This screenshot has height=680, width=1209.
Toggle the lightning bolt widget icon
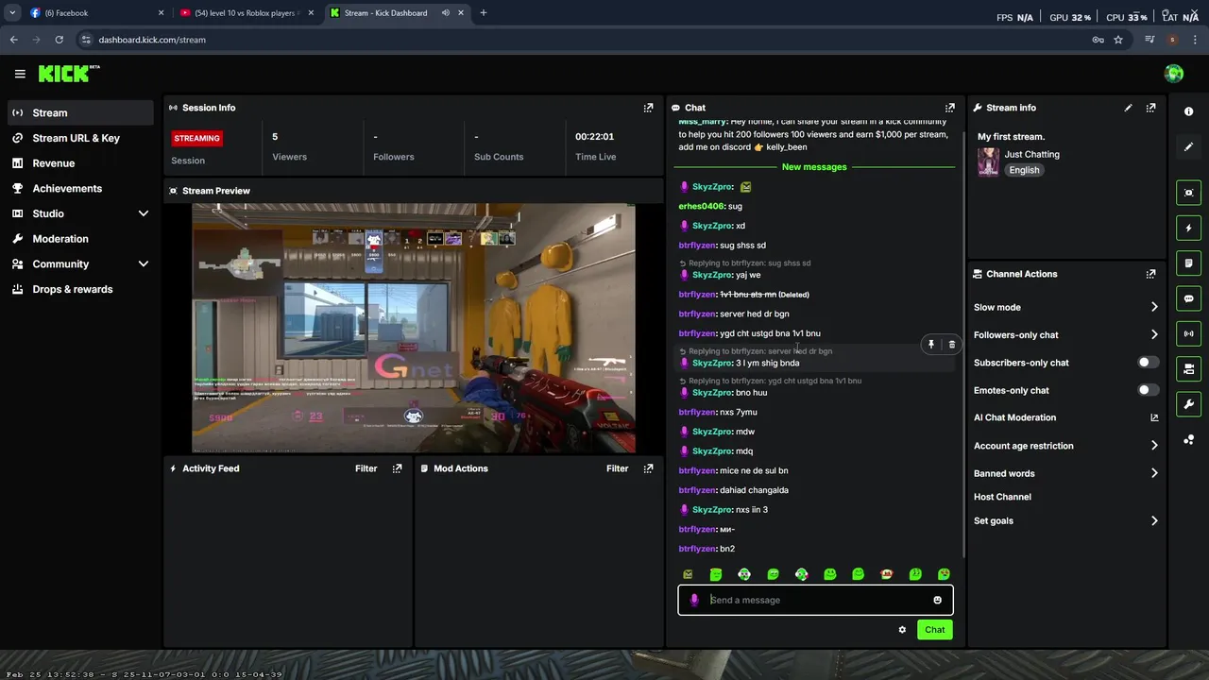[x=1188, y=228]
